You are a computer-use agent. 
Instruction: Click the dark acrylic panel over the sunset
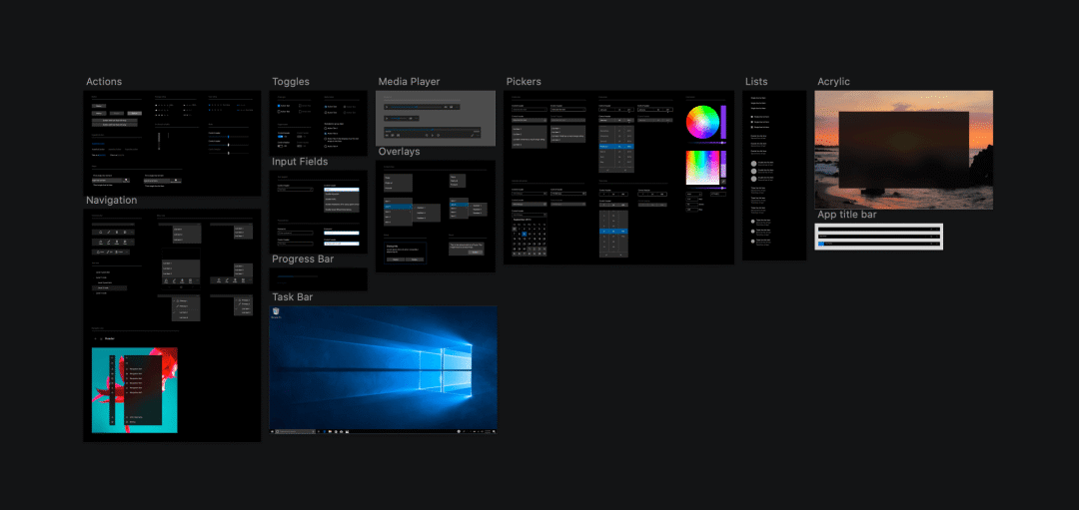pyautogui.click(x=903, y=150)
